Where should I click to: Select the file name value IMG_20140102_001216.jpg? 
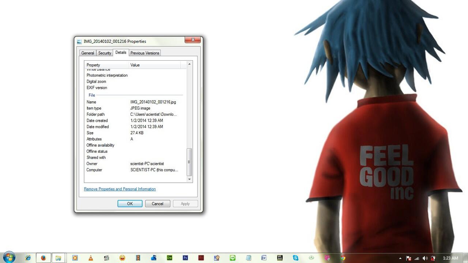(153, 102)
